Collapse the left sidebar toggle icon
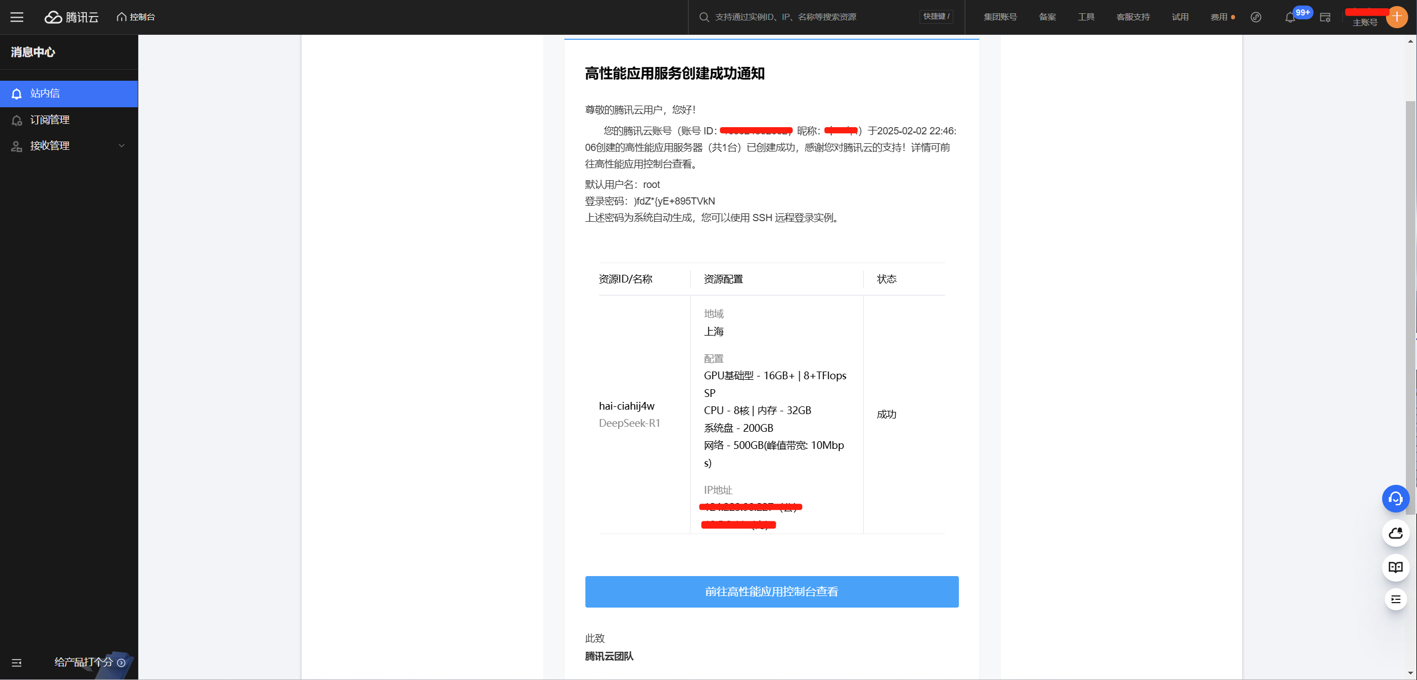 coord(17,662)
